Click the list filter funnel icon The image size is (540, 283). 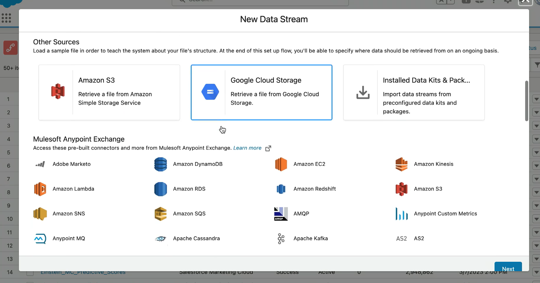click(x=537, y=65)
